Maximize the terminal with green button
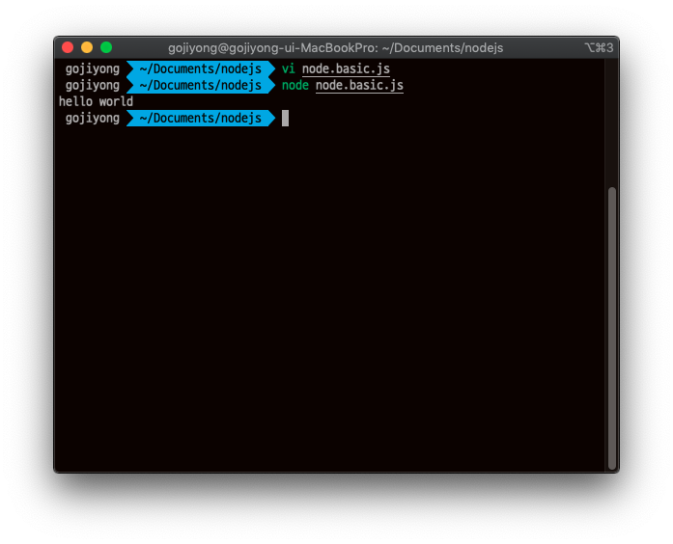The width and height of the screenshot is (673, 544). coord(106,47)
